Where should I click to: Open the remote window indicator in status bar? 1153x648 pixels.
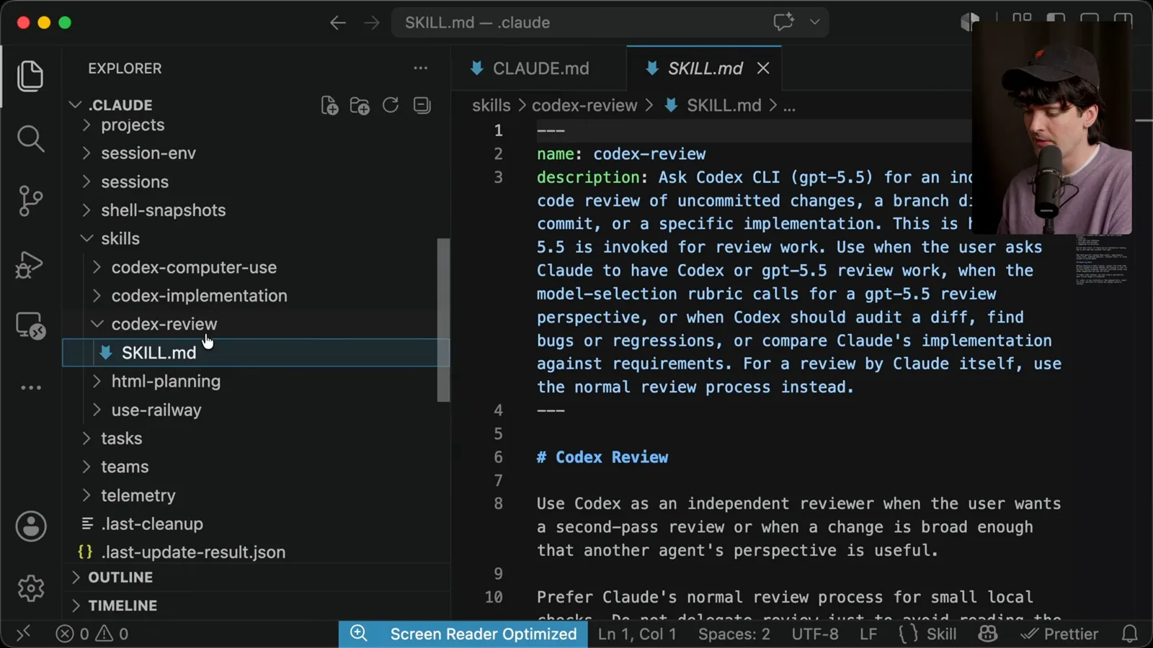click(23, 634)
